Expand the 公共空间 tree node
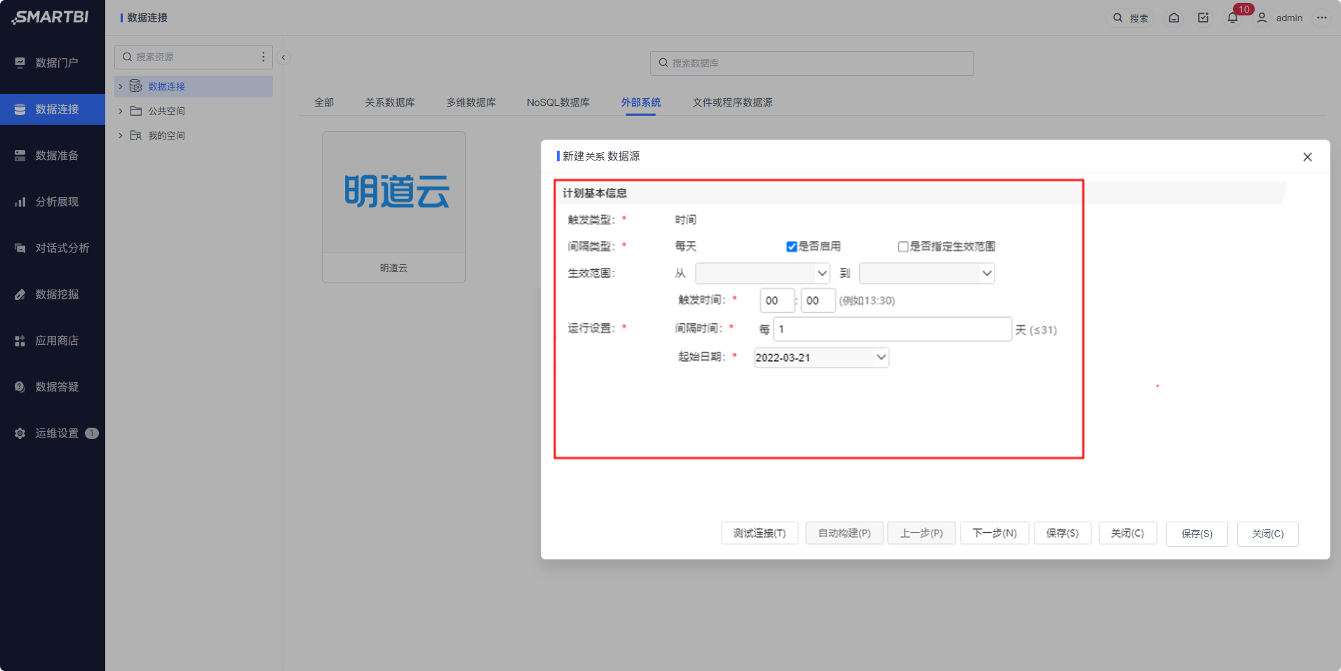The image size is (1341, 671). [x=121, y=111]
